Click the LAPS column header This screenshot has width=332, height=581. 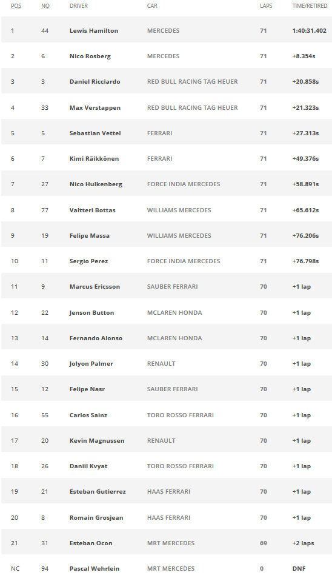pyautogui.click(x=266, y=6)
